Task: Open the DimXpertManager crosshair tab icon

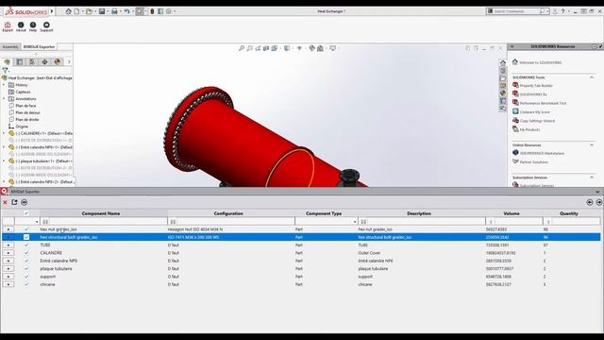Action: 44,61
